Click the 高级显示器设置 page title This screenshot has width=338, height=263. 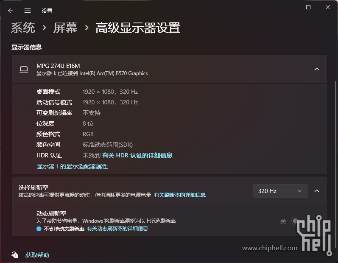(138, 28)
